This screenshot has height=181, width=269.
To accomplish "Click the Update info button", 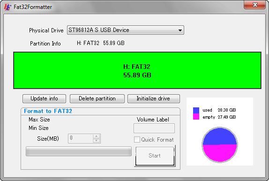I will click(44, 98).
